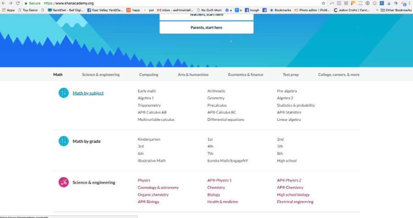Open the Illustrative Math link
Viewport: 413px width, 218px height.
point(151,160)
